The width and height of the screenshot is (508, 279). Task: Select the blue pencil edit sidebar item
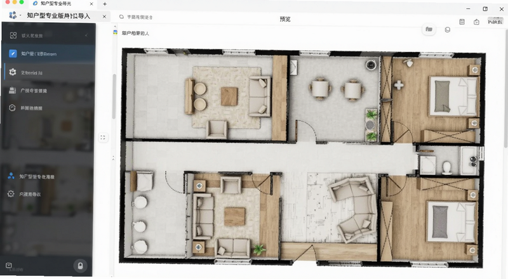tap(49, 54)
